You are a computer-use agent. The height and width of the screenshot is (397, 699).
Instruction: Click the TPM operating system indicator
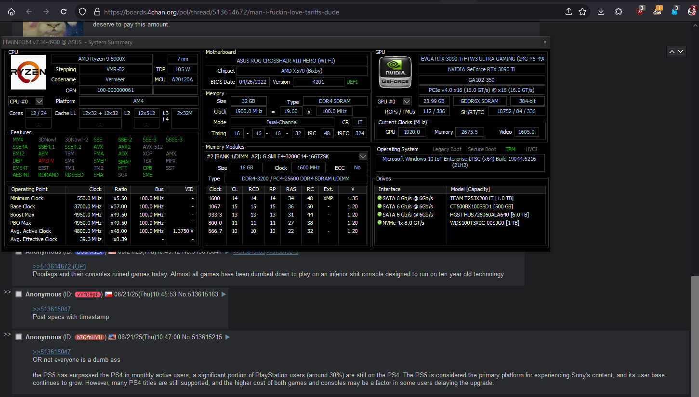(x=510, y=149)
